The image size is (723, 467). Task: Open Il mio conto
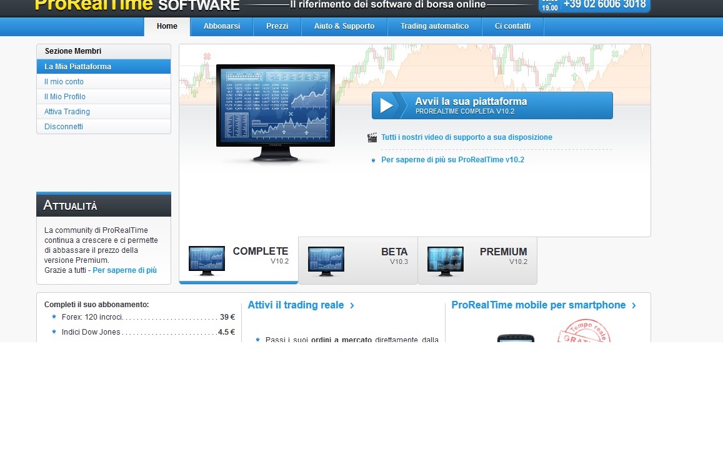coord(104,82)
